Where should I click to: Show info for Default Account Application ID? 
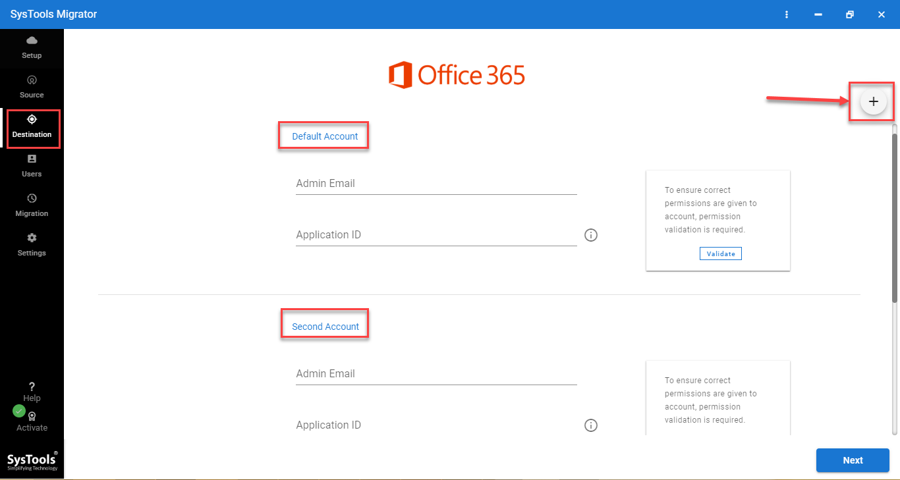coord(591,235)
